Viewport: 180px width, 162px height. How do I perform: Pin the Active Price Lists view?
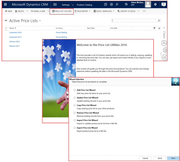coord(6,21)
